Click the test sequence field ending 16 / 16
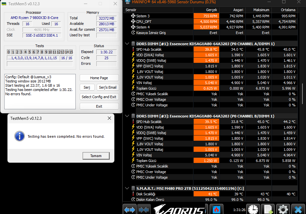The image size is (306, 214). (67, 58)
